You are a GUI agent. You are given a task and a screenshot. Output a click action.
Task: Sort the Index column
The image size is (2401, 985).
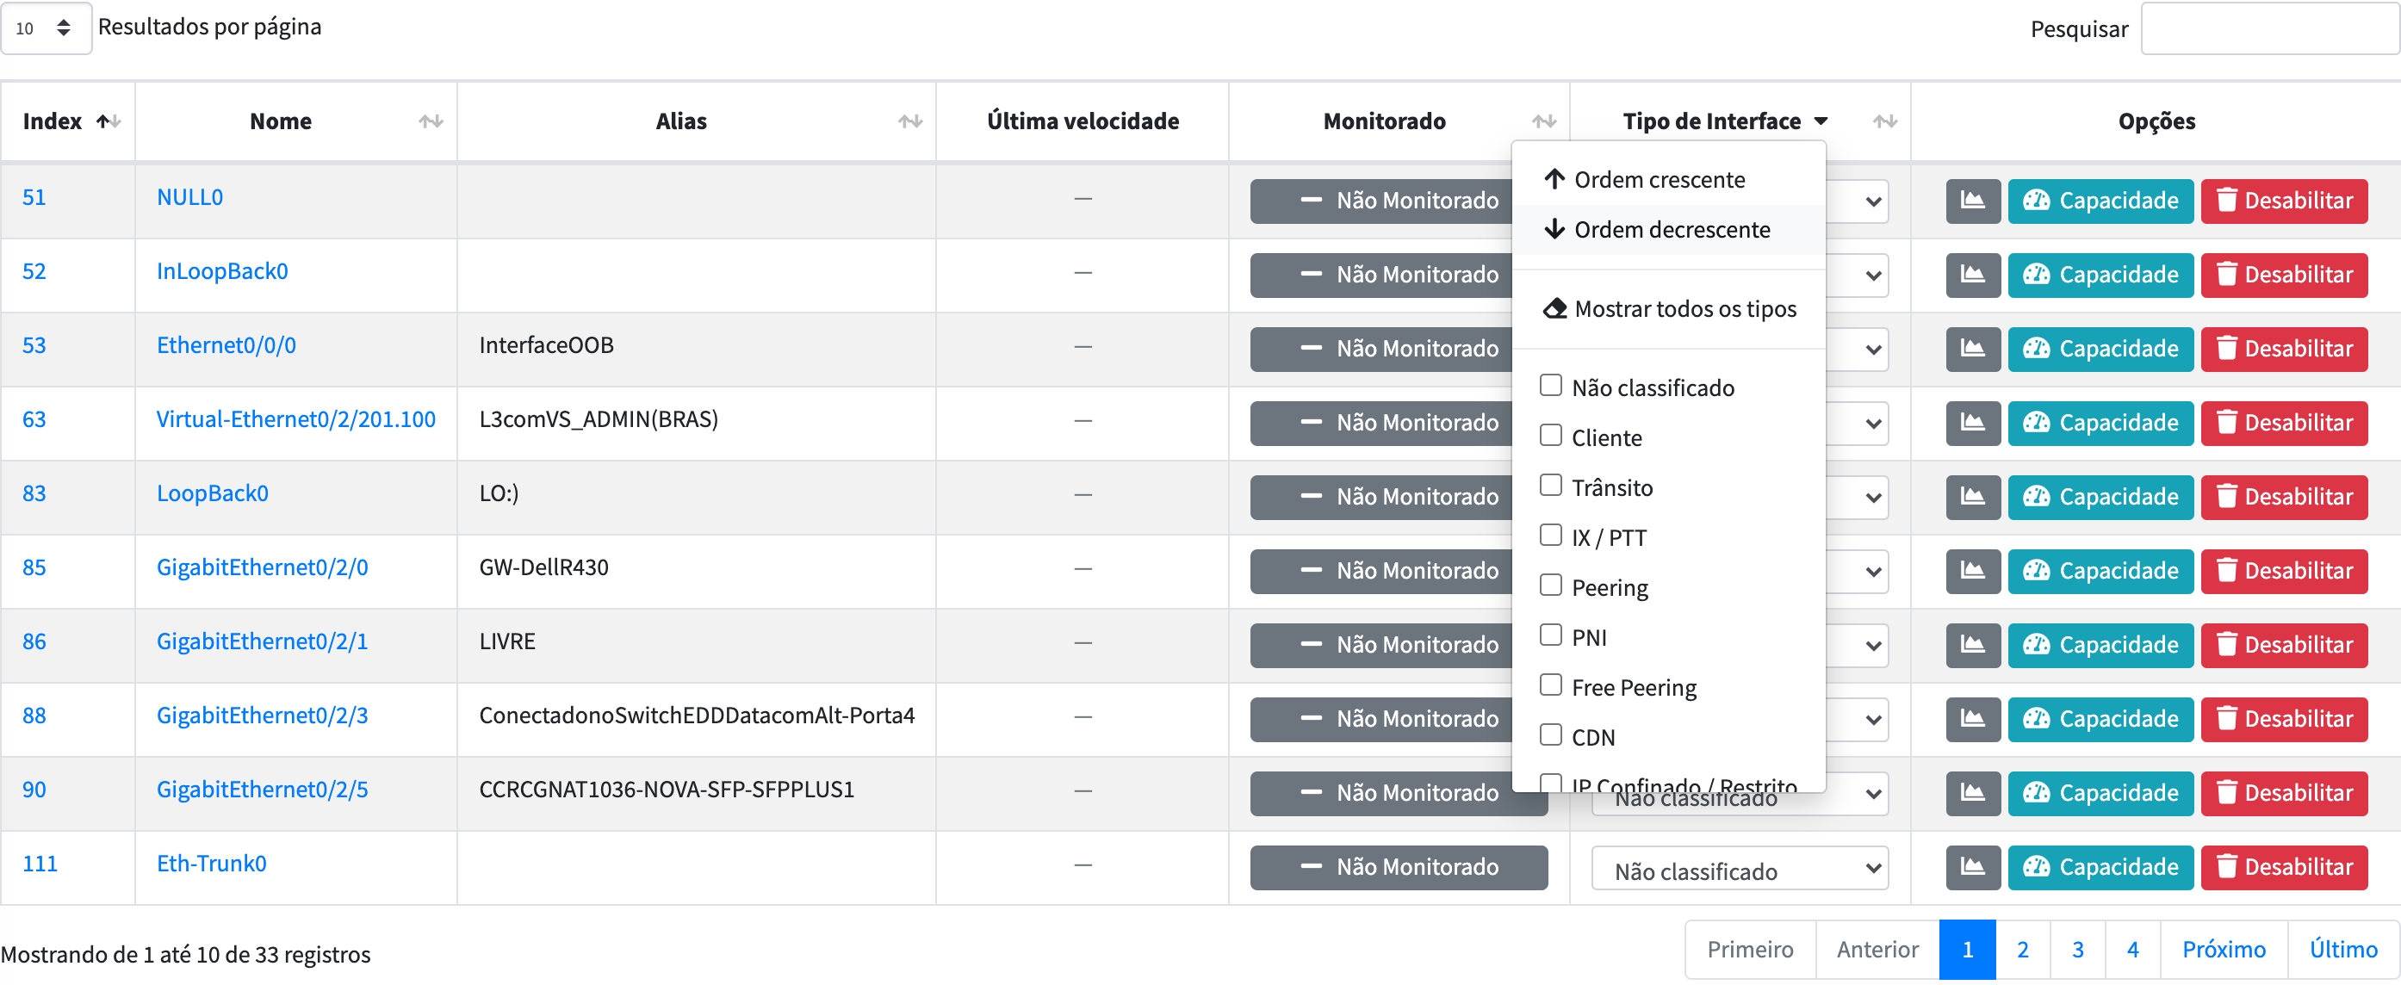pyautogui.click(x=109, y=121)
